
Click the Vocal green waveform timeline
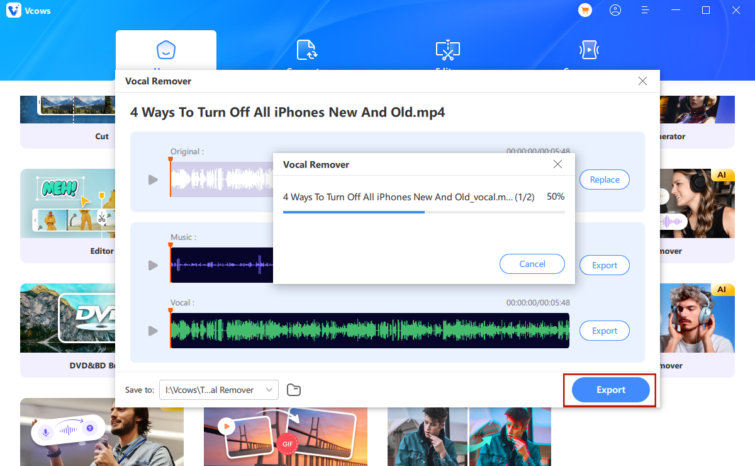(x=370, y=331)
